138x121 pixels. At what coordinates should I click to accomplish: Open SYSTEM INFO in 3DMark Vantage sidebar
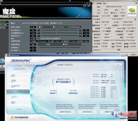[15, 86]
